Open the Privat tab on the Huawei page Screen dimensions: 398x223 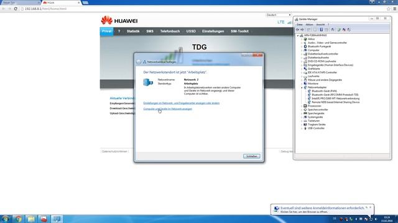click(x=106, y=31)
